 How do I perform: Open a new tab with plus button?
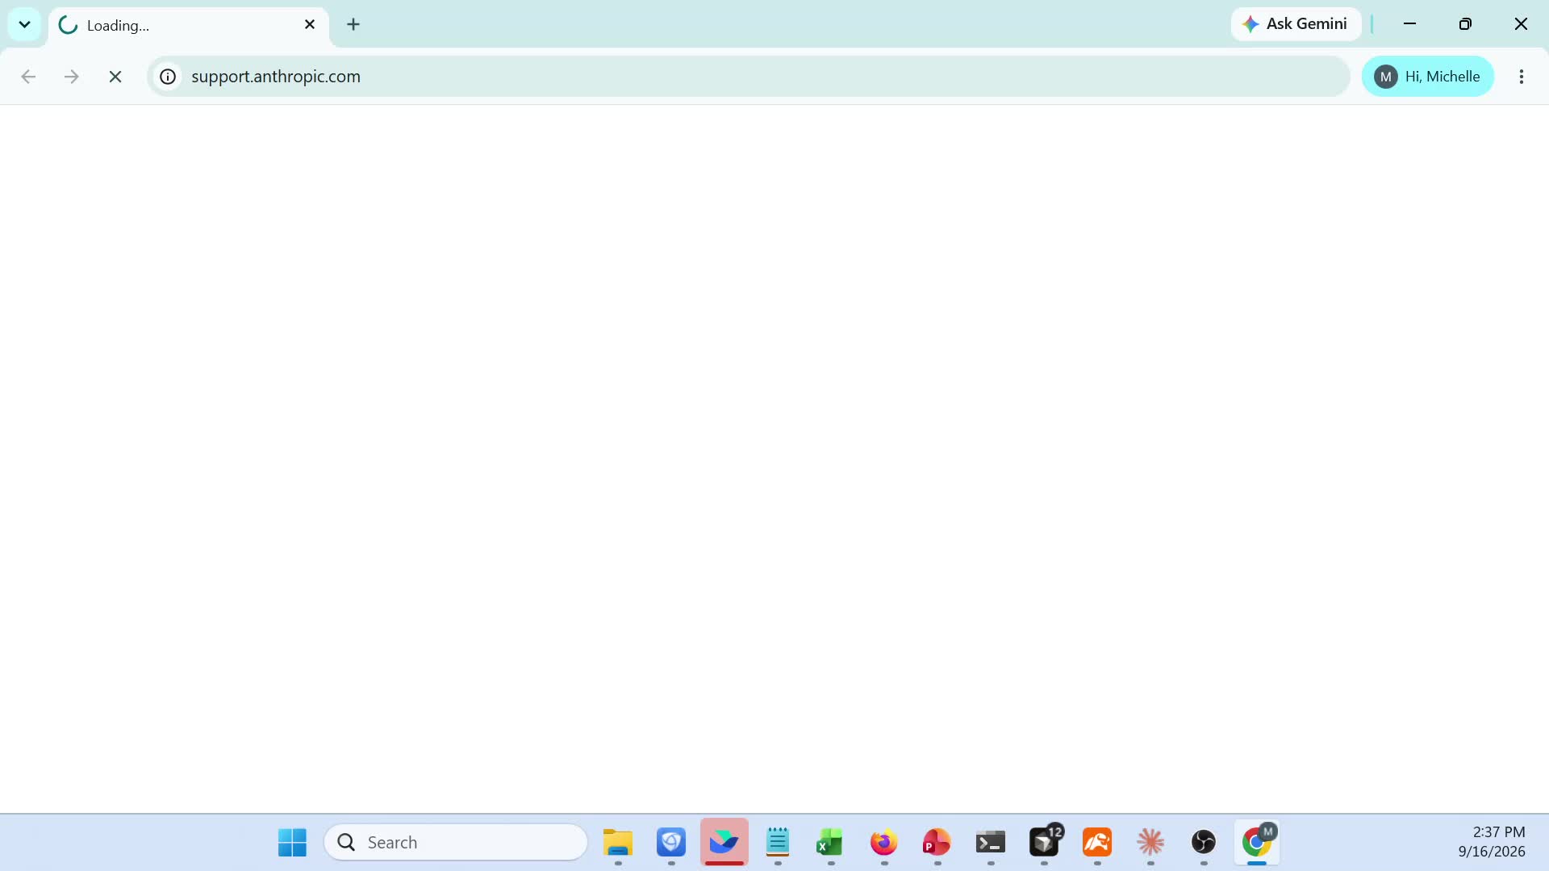pos(353,25)
